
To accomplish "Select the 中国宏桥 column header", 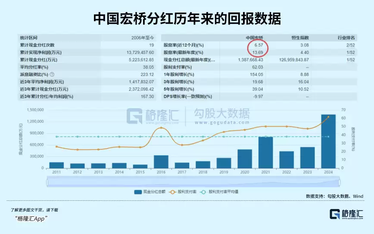I will [x=254, y=37].
